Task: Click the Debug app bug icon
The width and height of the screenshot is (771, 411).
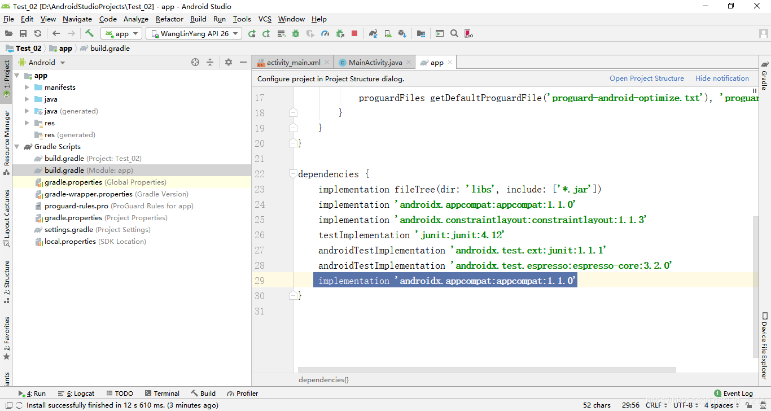Action: (x=296, y=34)
